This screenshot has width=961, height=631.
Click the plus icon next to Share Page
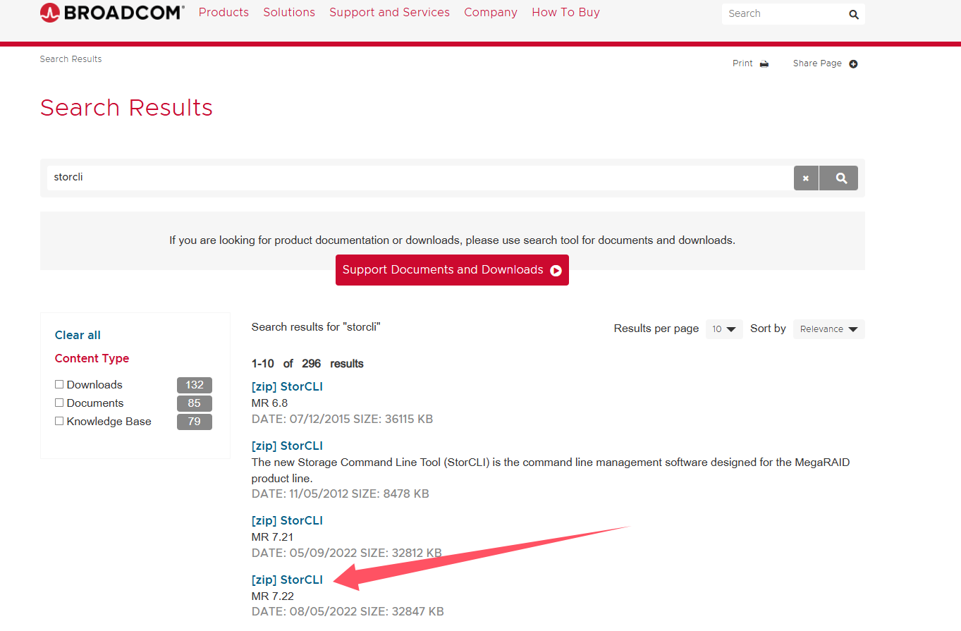pyautogui.click(x=853, y=63)
